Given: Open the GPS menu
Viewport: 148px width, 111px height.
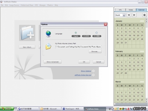Looking at the screenshot, I should [36, 5].
